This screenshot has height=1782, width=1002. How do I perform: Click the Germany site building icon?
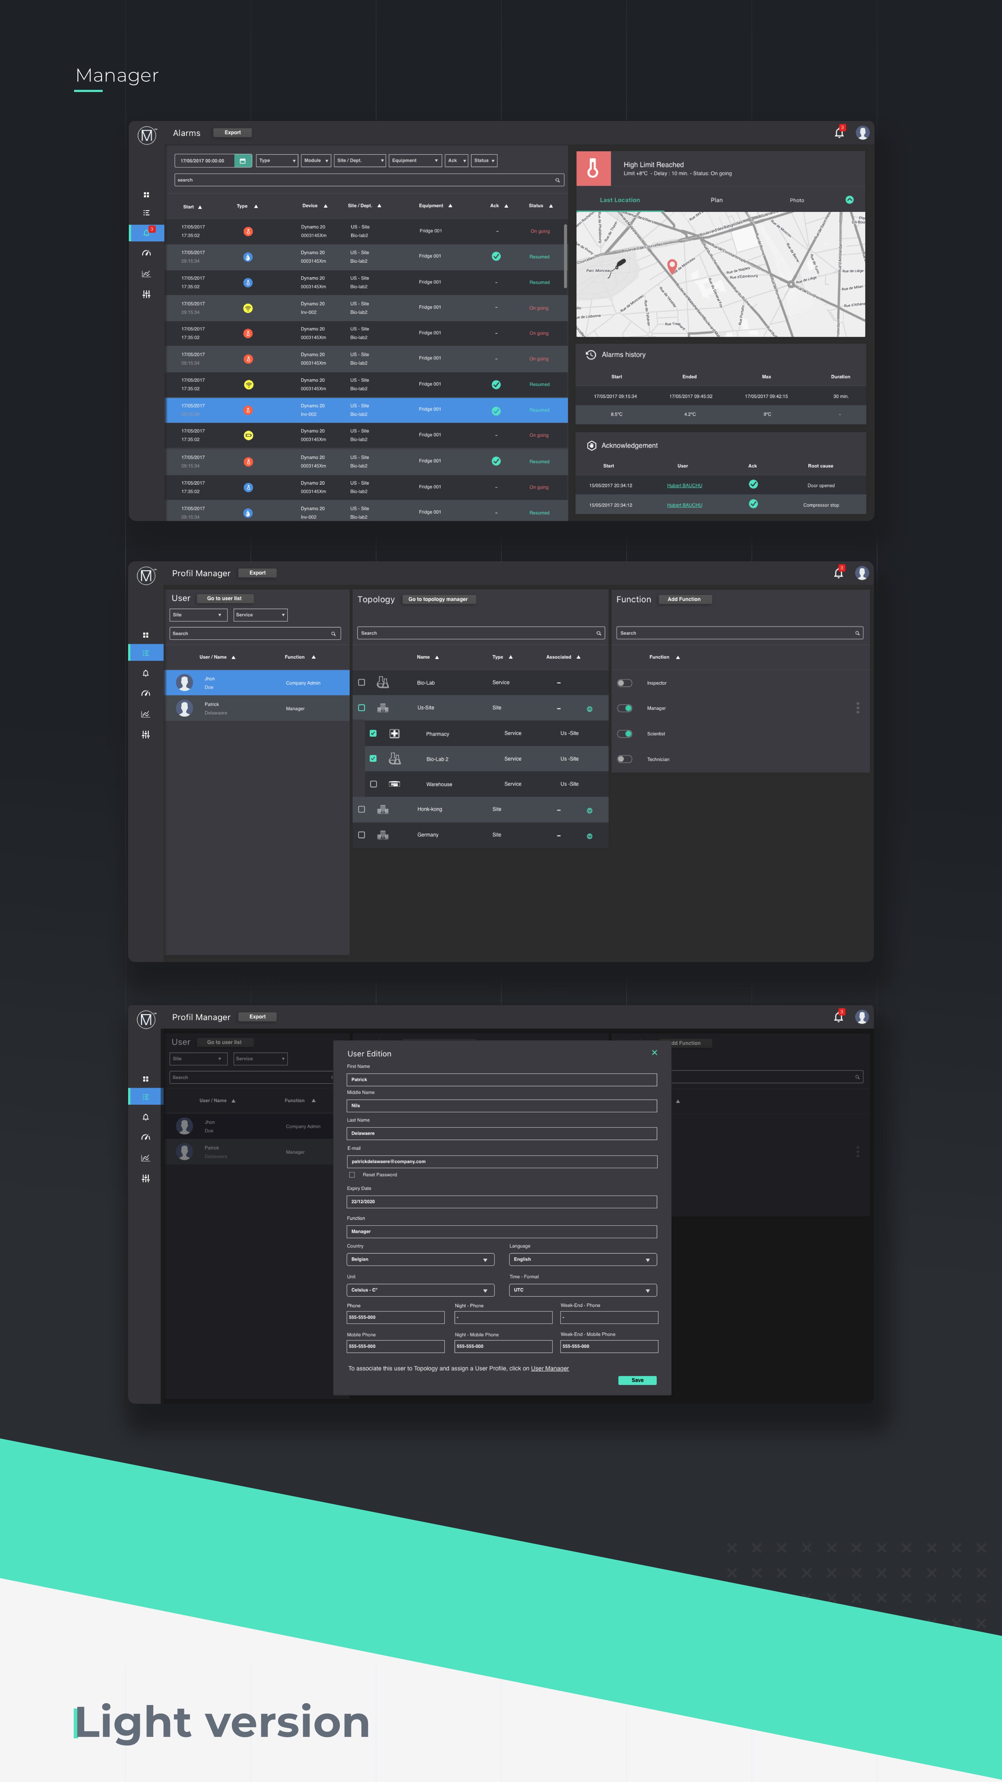pyautogui.click(x=383, y=835)
